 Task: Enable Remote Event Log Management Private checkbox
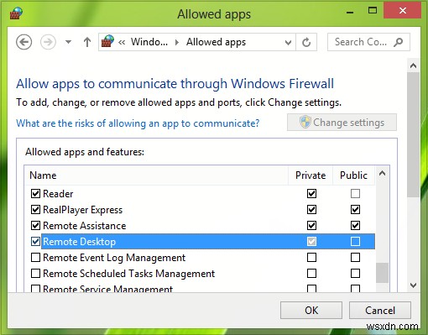[x=311, y=257]
